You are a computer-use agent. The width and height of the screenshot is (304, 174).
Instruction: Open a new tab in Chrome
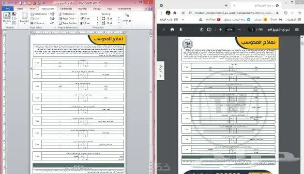click(226, 5)
